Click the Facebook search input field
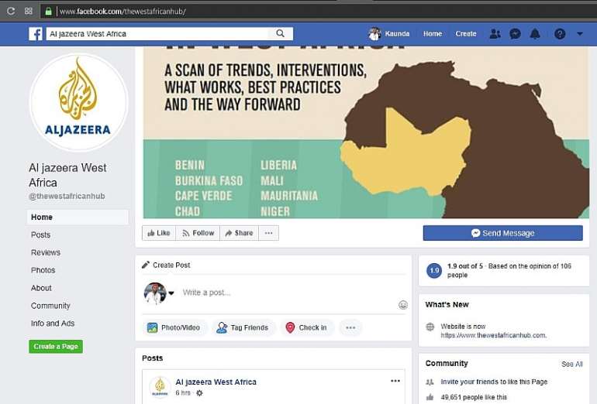Screen dimensions: 597x404 click(x=158, y=34)
